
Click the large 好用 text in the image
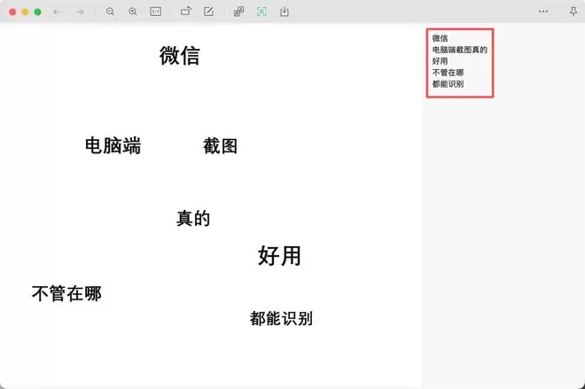[279, 256]
